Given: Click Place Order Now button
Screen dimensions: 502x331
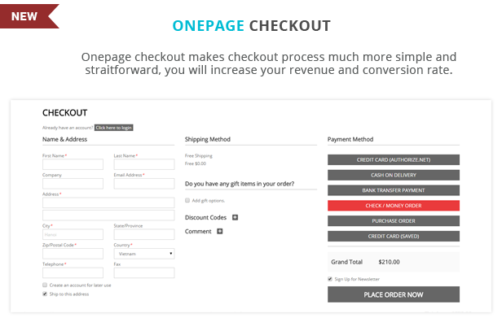Looking at the screenshot, I should pyautogui.click(x=394, y=294).
